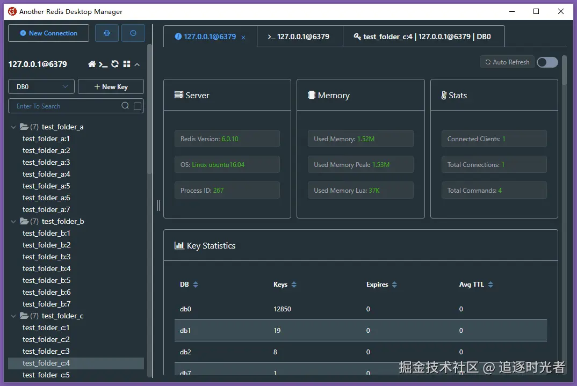Click the grid view icon in sidebar
Image resolution: width=577 pixels, height=386 pixels.
127,64
